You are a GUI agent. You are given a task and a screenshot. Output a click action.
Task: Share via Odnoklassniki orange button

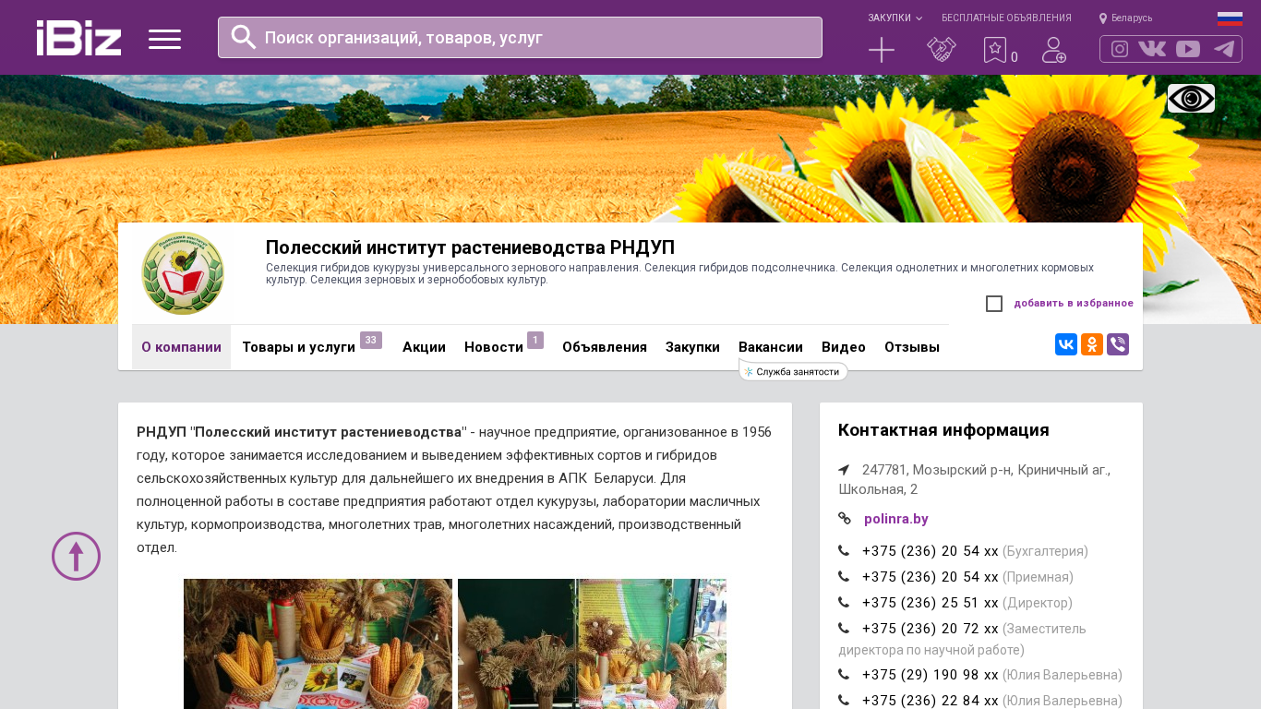point(1092,344)
